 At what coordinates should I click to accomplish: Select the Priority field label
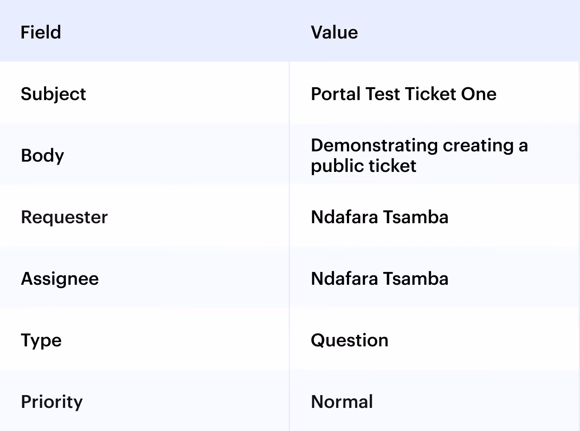pyautogui.click(x=52, y=402)
